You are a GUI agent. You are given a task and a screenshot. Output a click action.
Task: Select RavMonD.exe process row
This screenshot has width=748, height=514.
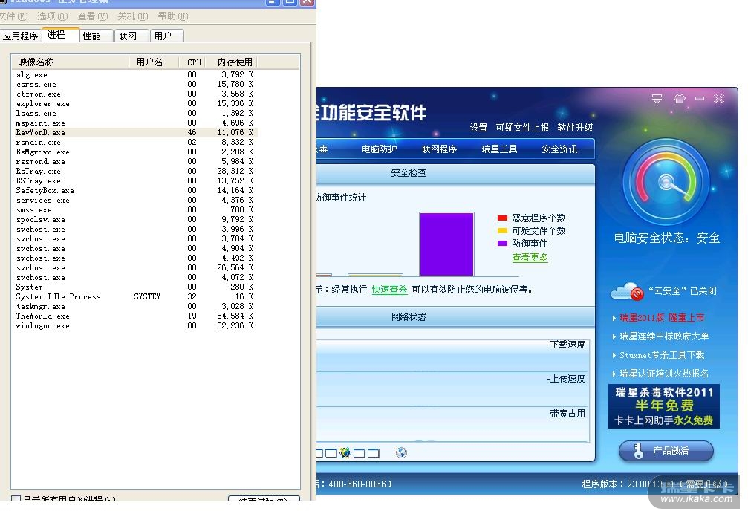[x=135, y=132]
